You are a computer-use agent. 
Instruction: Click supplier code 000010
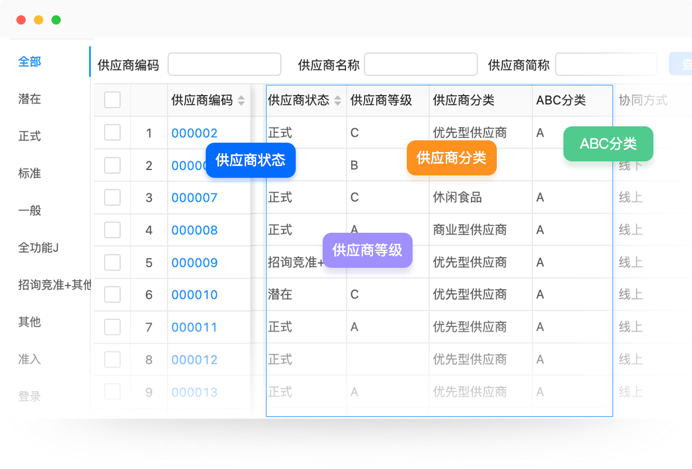click(195, 295)
